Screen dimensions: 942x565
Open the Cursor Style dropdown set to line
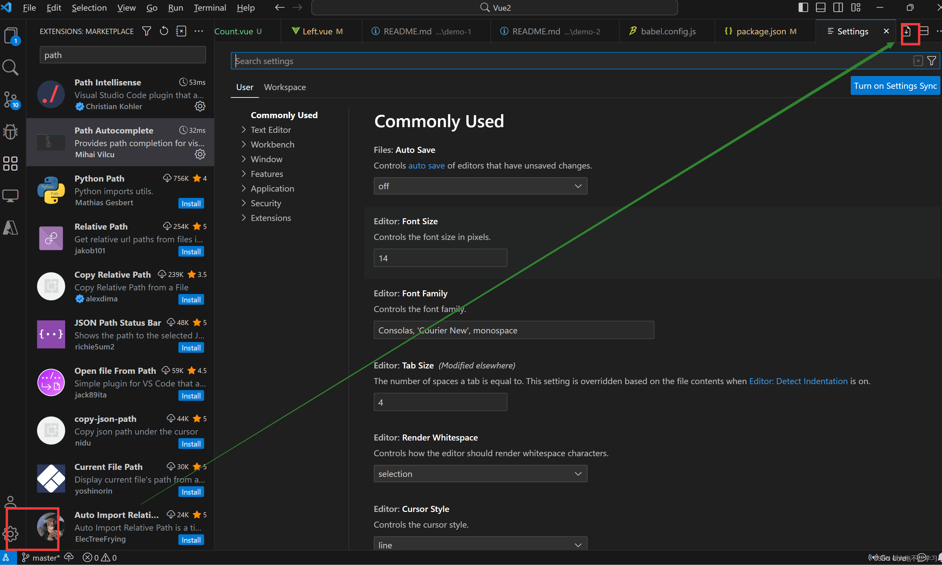[x=481, y=544]
